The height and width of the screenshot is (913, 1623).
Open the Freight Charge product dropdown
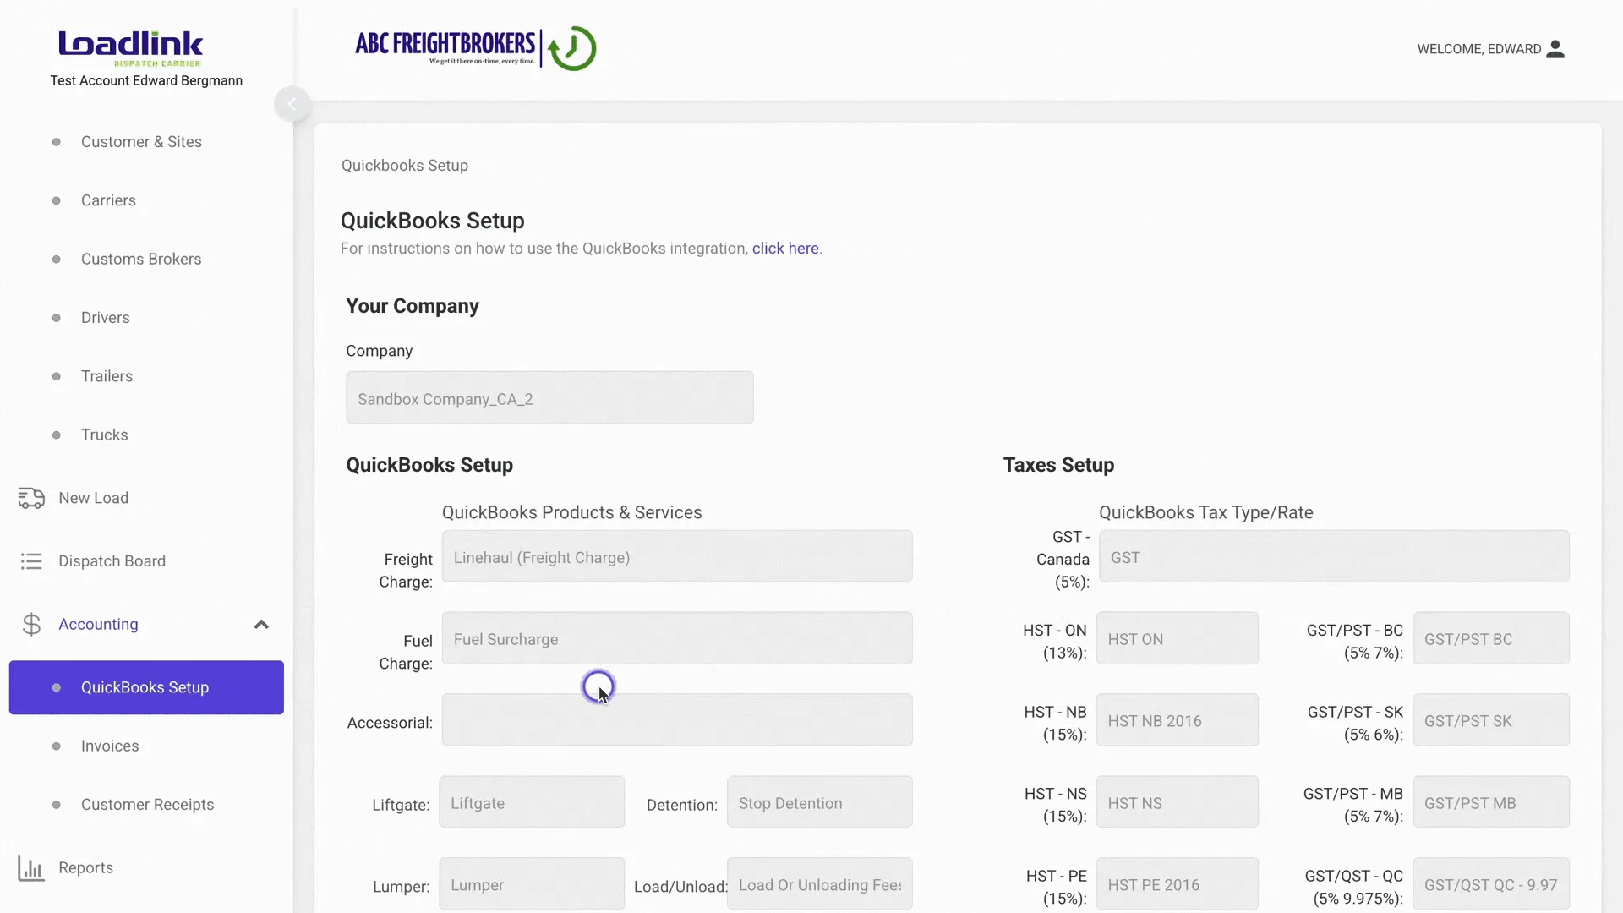coord(676,557)
